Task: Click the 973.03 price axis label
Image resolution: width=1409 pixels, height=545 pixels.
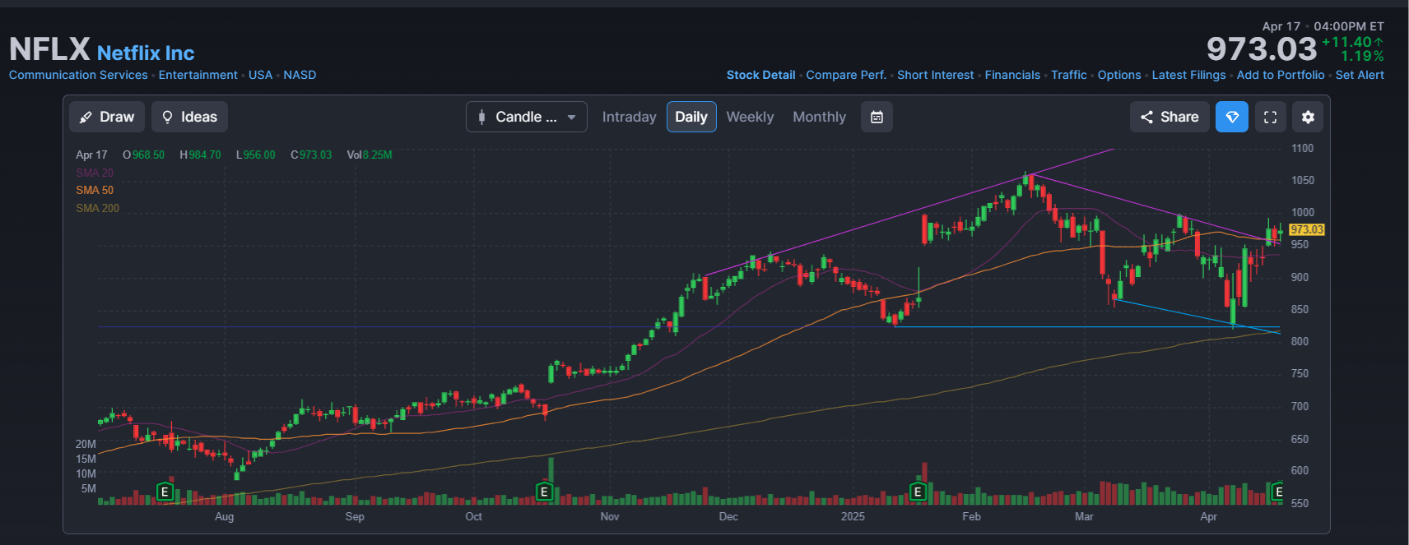Action: pyautogui.click(x=1306, y=229)
